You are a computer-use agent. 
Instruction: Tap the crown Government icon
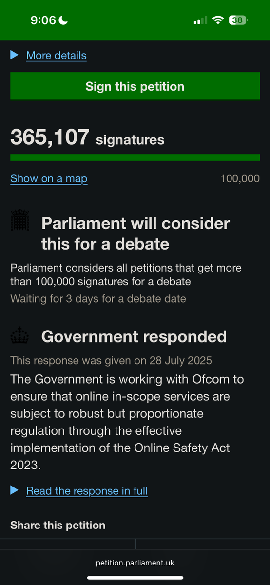pos(20,336)
